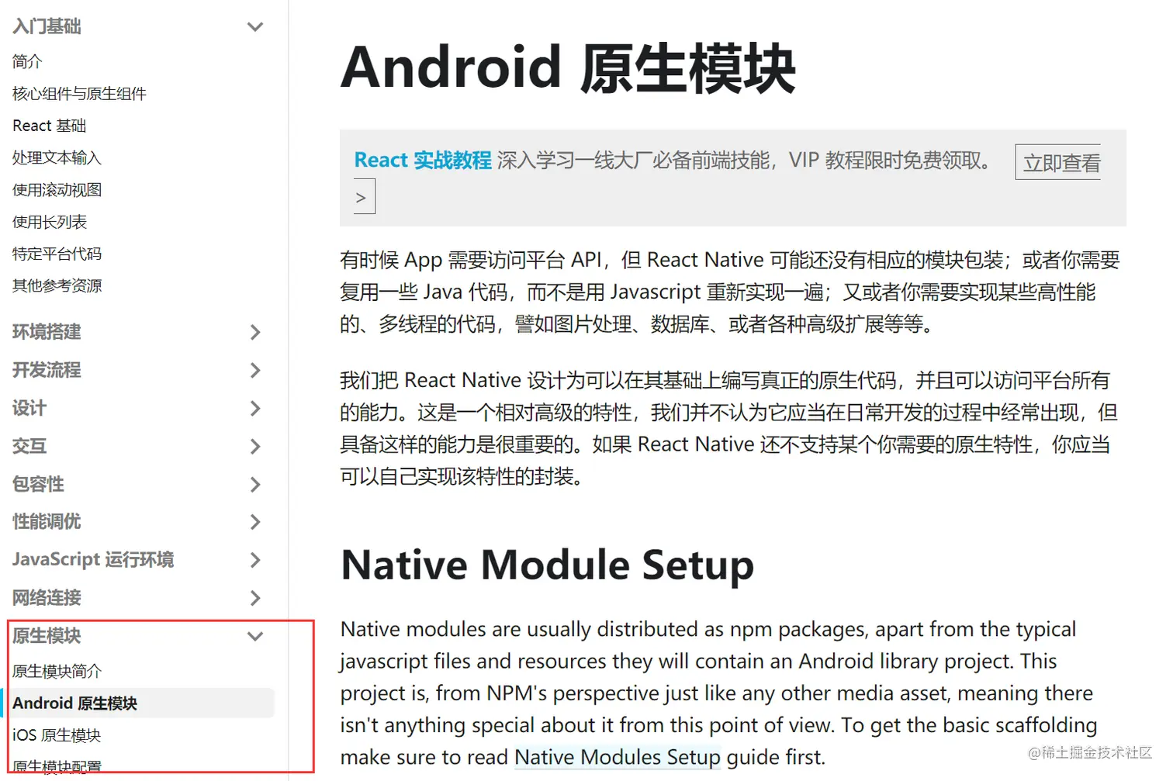
Task: Collapse the 入门基础 section
Action: (x=255, y=26)
